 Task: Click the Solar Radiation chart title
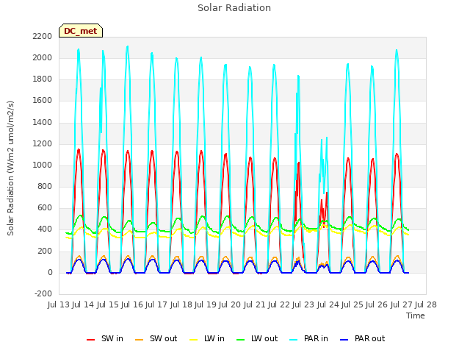tap(234, 8)
